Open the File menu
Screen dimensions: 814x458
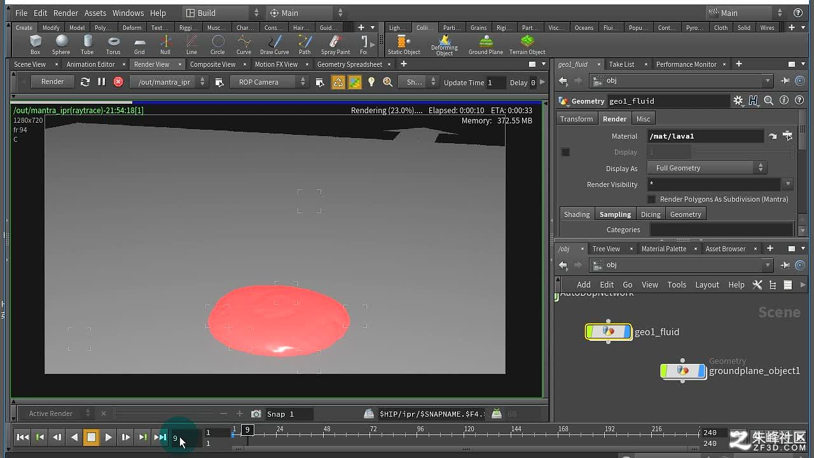[21, 13]
